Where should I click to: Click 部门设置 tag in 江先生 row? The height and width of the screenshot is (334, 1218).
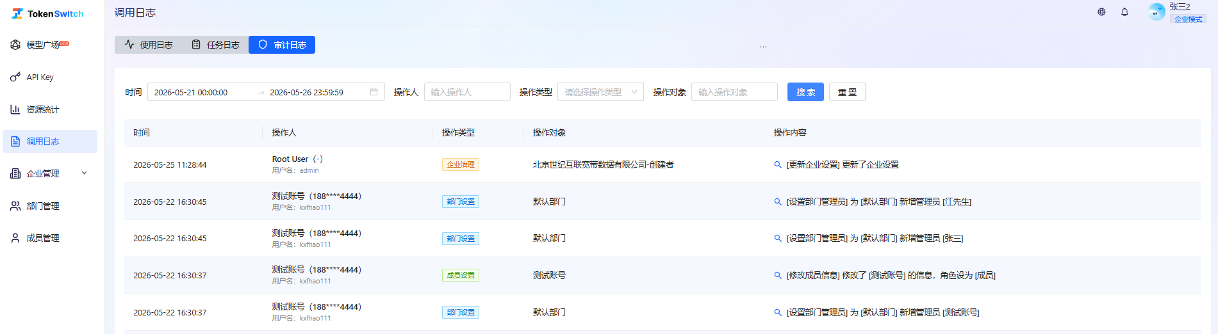(461, 202)
